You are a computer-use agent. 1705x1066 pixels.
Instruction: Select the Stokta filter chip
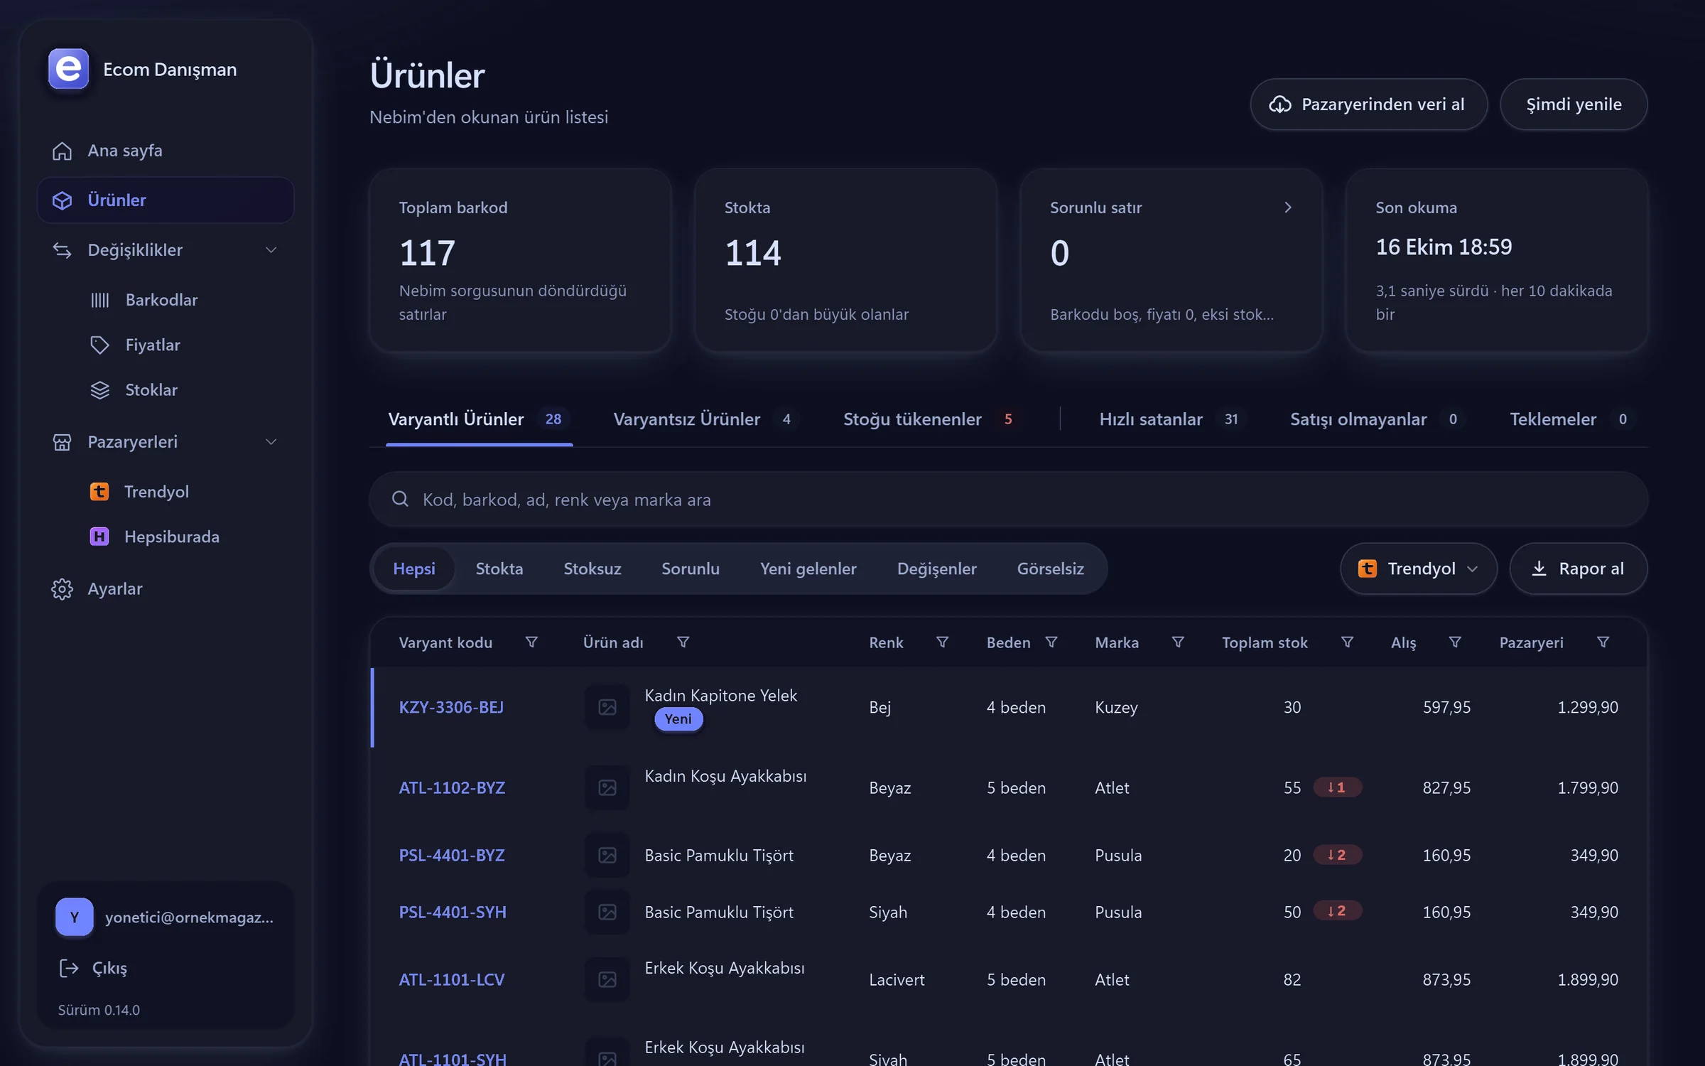click(x=499, y=569)
